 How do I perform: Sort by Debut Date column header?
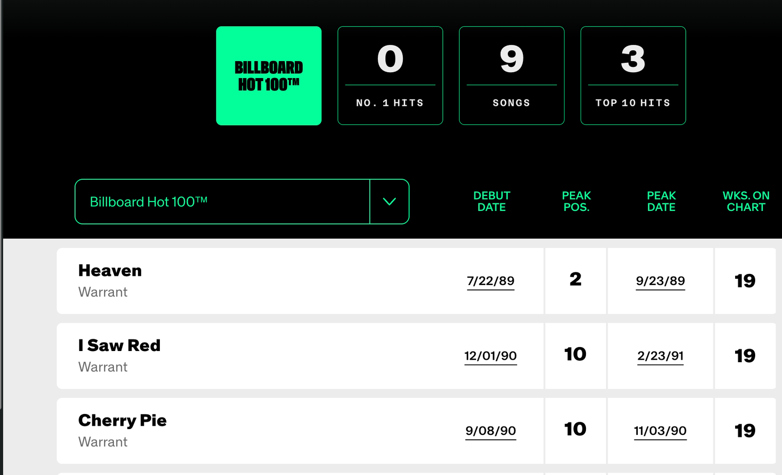pyautogui.click(x=492, y=201)
